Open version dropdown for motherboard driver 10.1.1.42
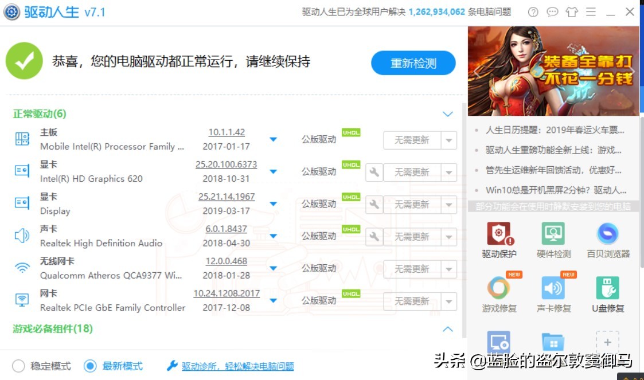 (x=274, y=139)
